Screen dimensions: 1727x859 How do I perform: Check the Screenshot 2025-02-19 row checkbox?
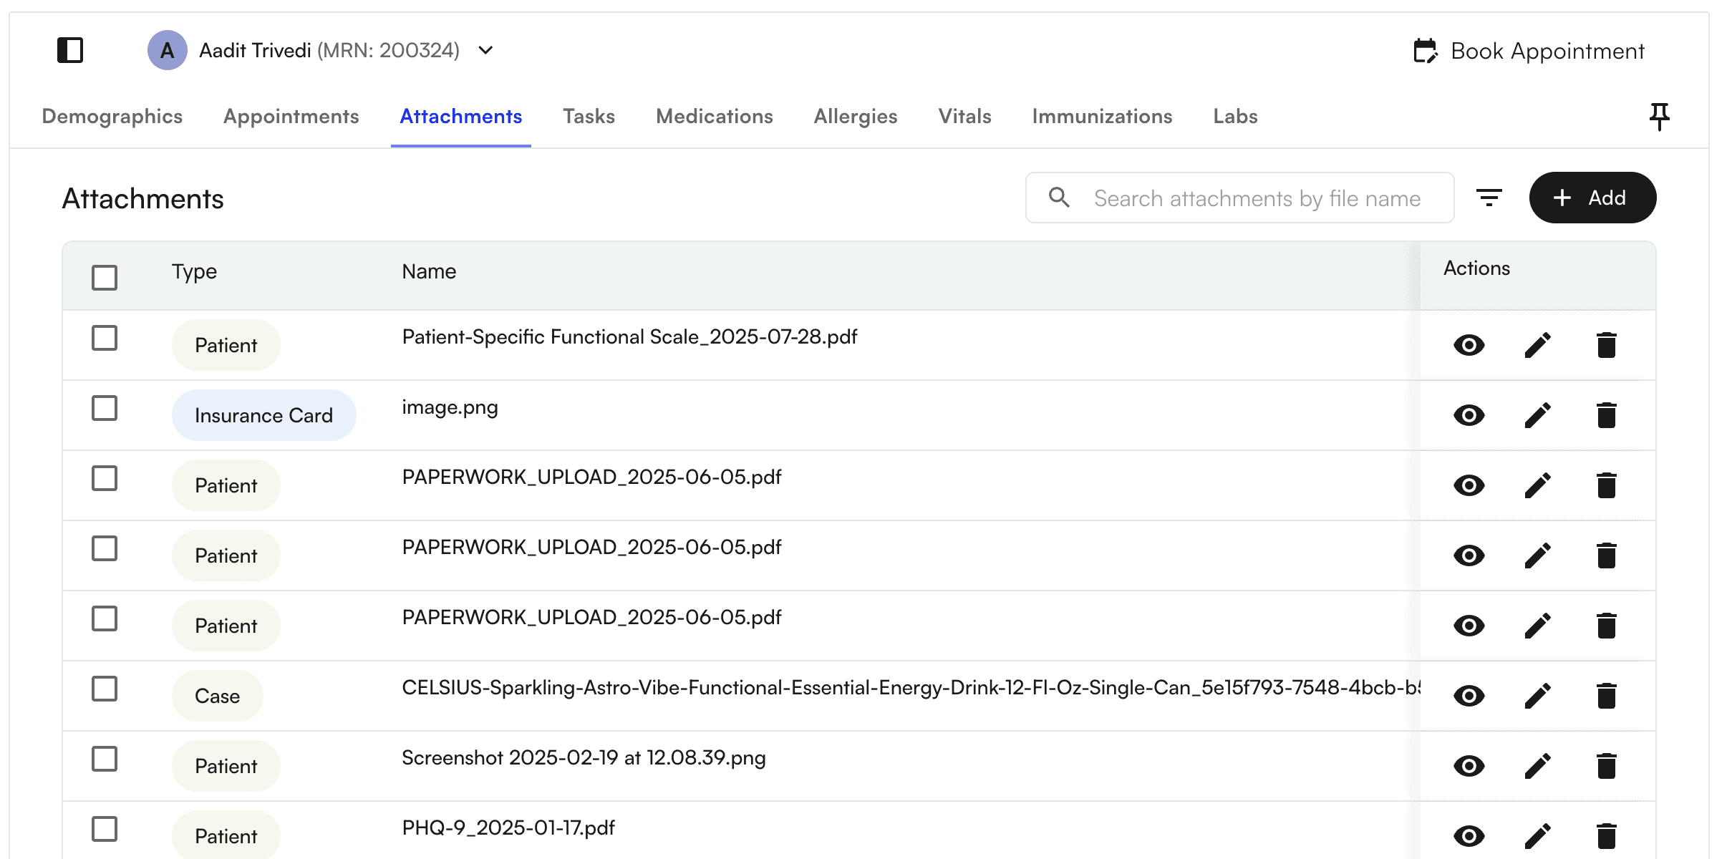click(103, 759)
